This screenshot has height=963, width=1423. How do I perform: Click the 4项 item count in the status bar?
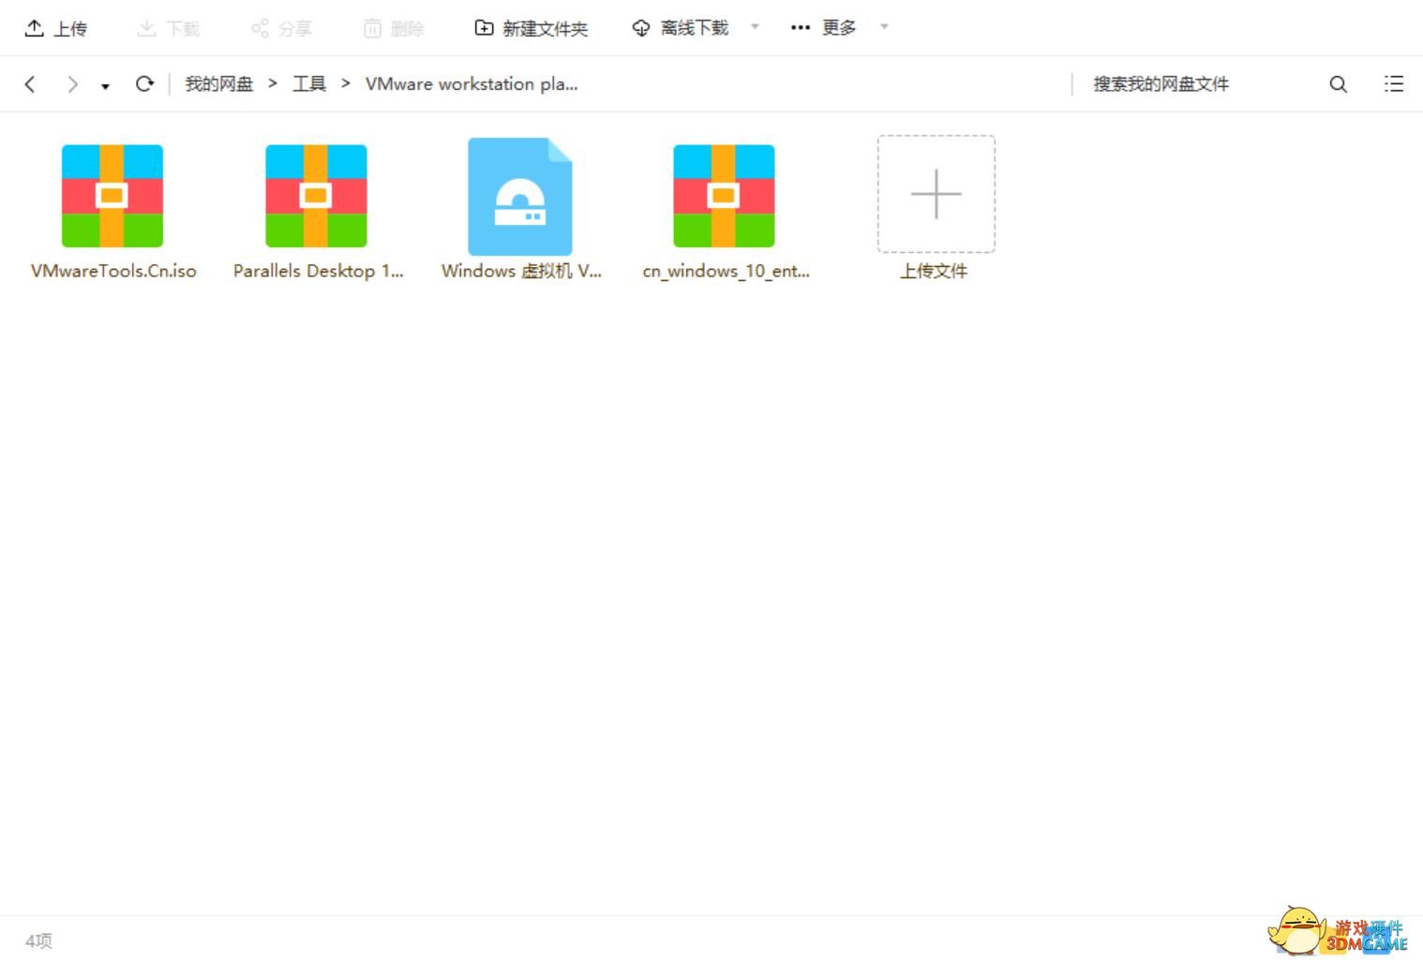[x=38, y=941]
